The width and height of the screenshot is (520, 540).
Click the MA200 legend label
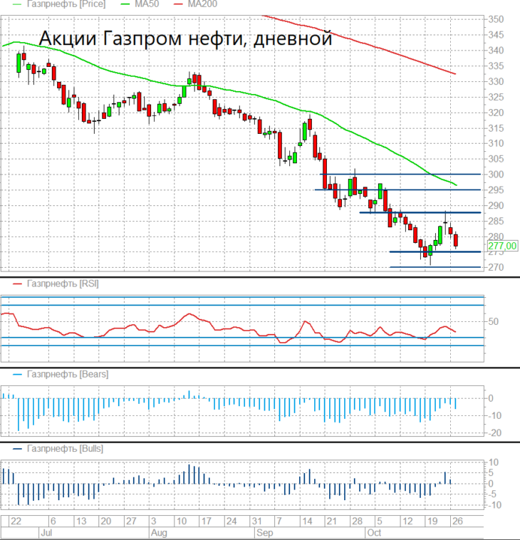click(x=202, y=4)
